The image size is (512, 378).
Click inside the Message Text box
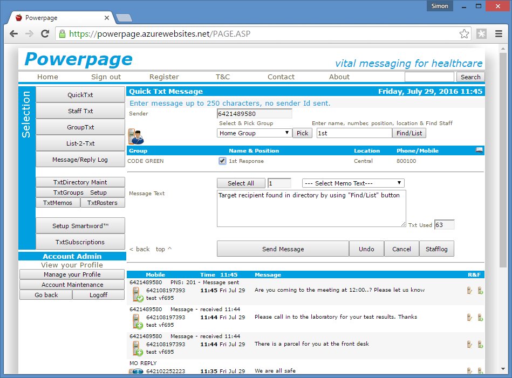(x=311, y=208)
